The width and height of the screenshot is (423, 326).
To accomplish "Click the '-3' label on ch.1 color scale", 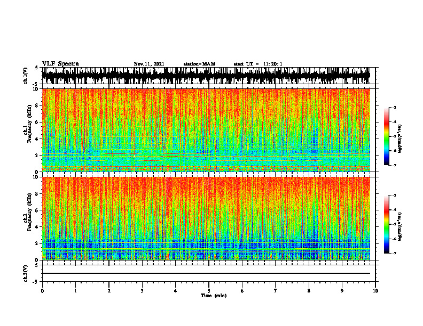I will [x=394, y=107].
